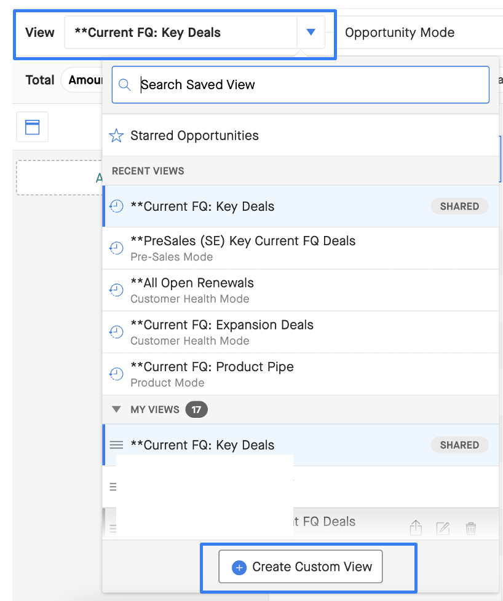Choose recent view **Current FQ: Product Pipe
Image resolution: width=503 pixels, height=601 pixels.
coord(301,374)
